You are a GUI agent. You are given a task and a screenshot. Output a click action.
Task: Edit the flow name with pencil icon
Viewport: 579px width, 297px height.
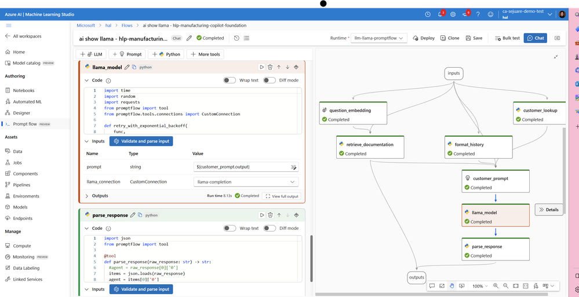tap(189, 38)
